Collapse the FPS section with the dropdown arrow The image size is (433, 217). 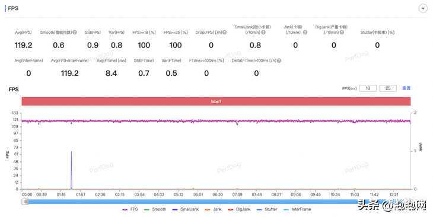coord(423,8)
